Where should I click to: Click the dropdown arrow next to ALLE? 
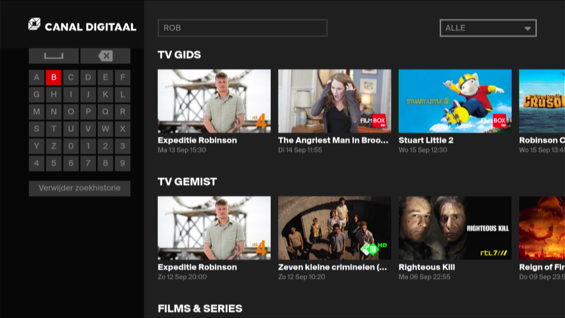pyautogui.click(x=528, y=28)
